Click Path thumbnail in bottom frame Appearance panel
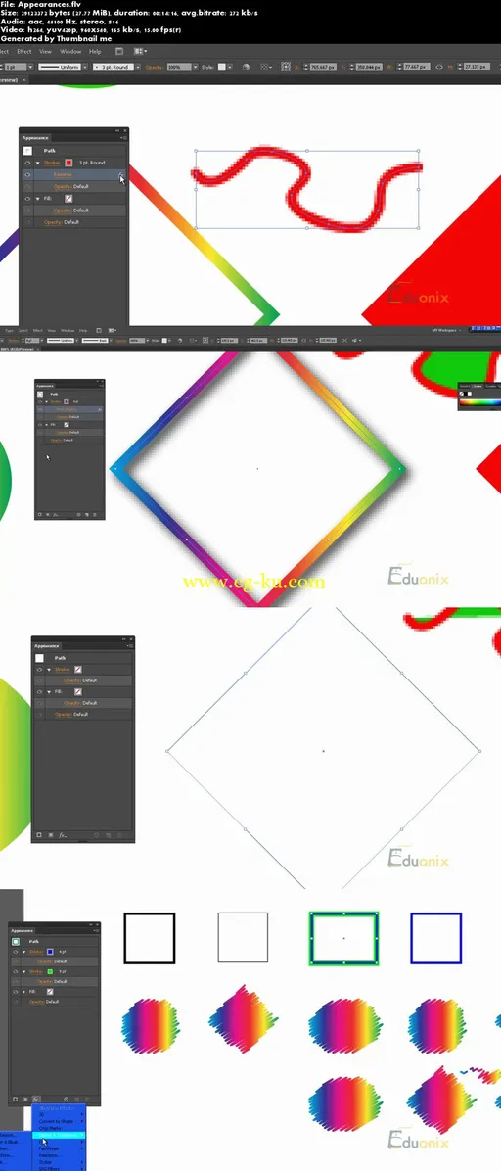Viewport: 501px width, 1171px height. 16,942
